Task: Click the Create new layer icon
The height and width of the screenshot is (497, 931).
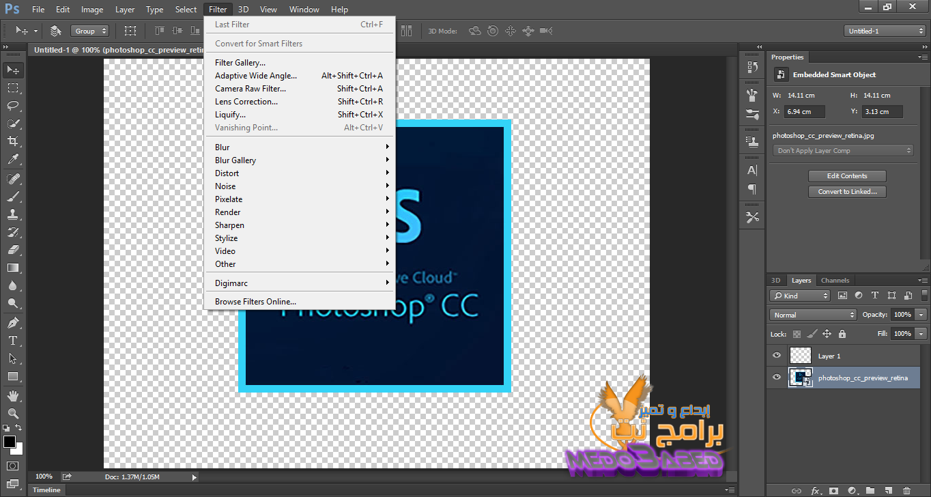Action: [x=888, y=490]
